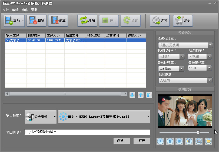
Task: Open the 文件 (File) menu
Action: pos(6,10)
